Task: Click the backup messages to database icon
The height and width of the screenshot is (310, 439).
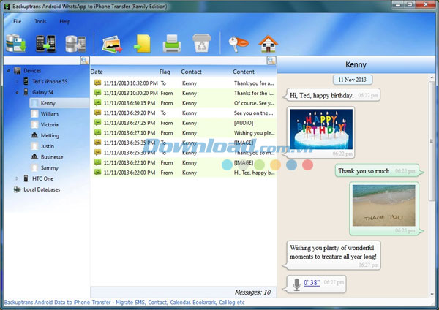Action: [x=16, y=43]
